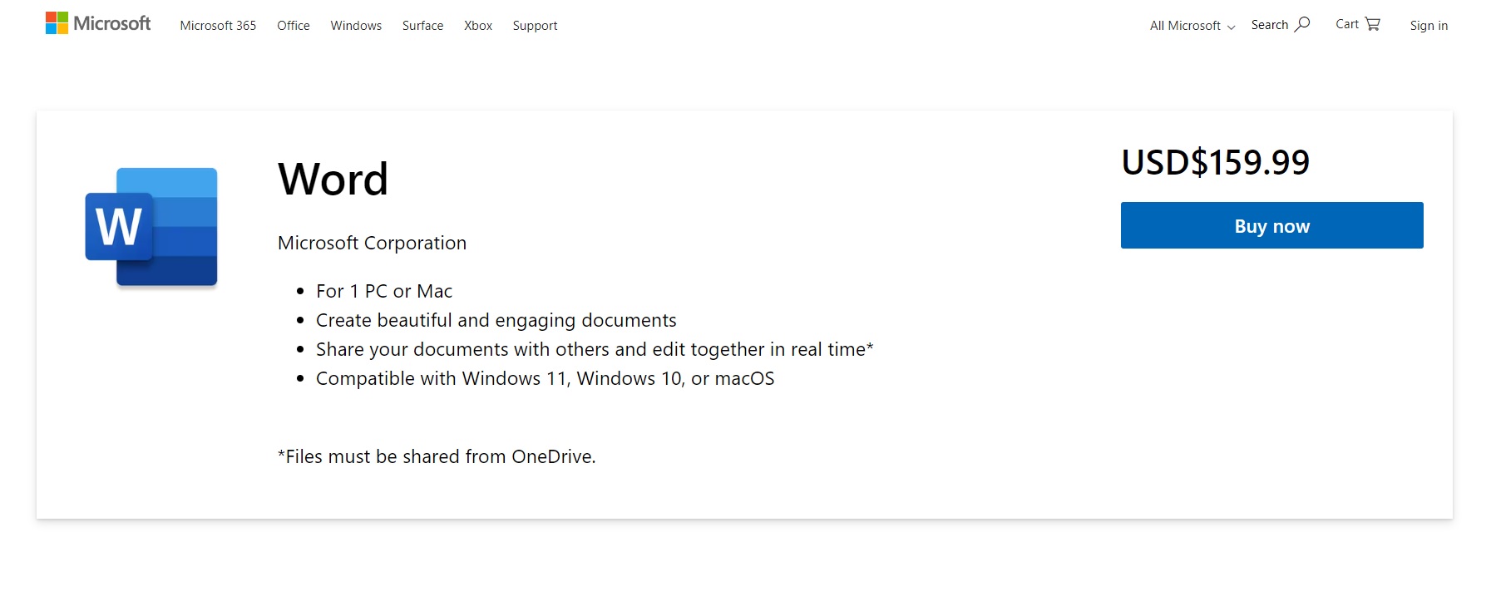This screenshot has width=1491, height=606.
Task: Open search via the magnifier icon
Action: tap(1302, 24)
